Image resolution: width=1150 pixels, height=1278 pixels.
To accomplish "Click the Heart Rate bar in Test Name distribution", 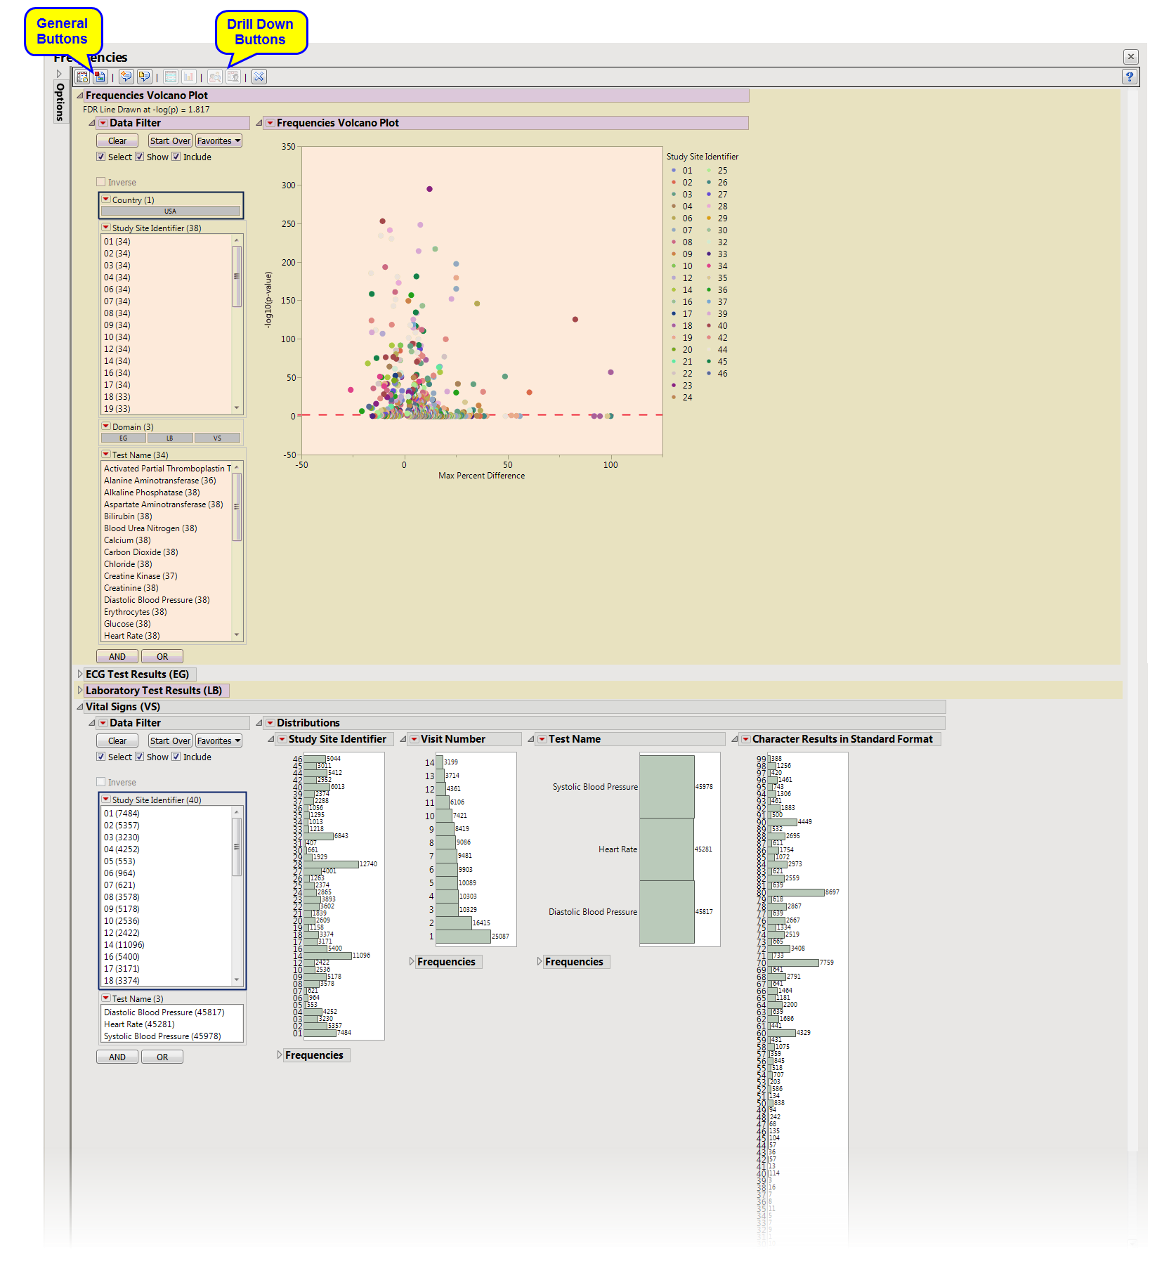I will point(666,849).
